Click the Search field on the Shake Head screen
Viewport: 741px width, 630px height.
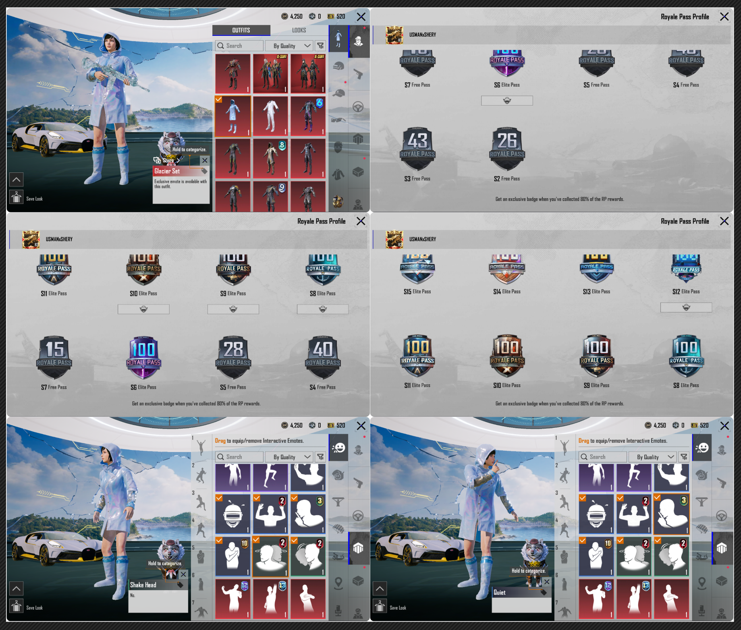click(239, 457)
